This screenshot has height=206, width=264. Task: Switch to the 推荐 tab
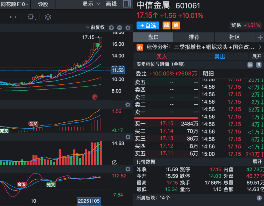tap(194, 37)
